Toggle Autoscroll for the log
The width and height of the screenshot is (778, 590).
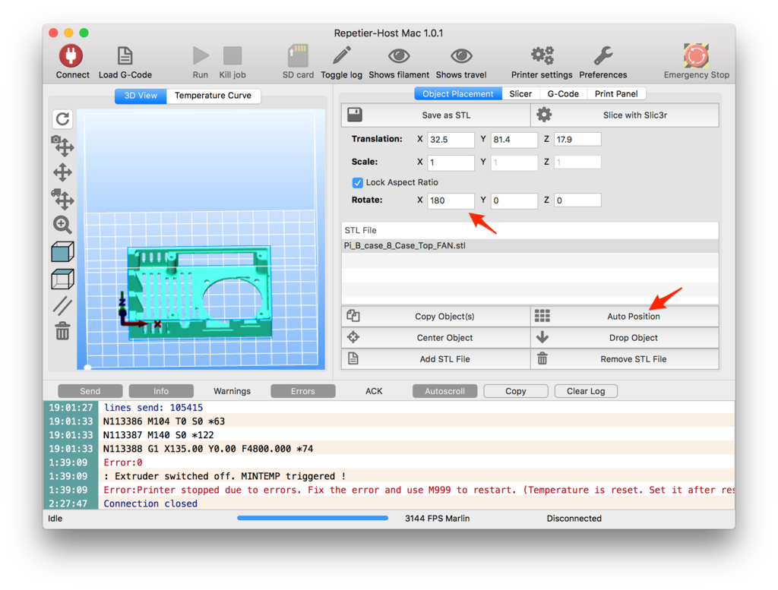click(444, 391)
